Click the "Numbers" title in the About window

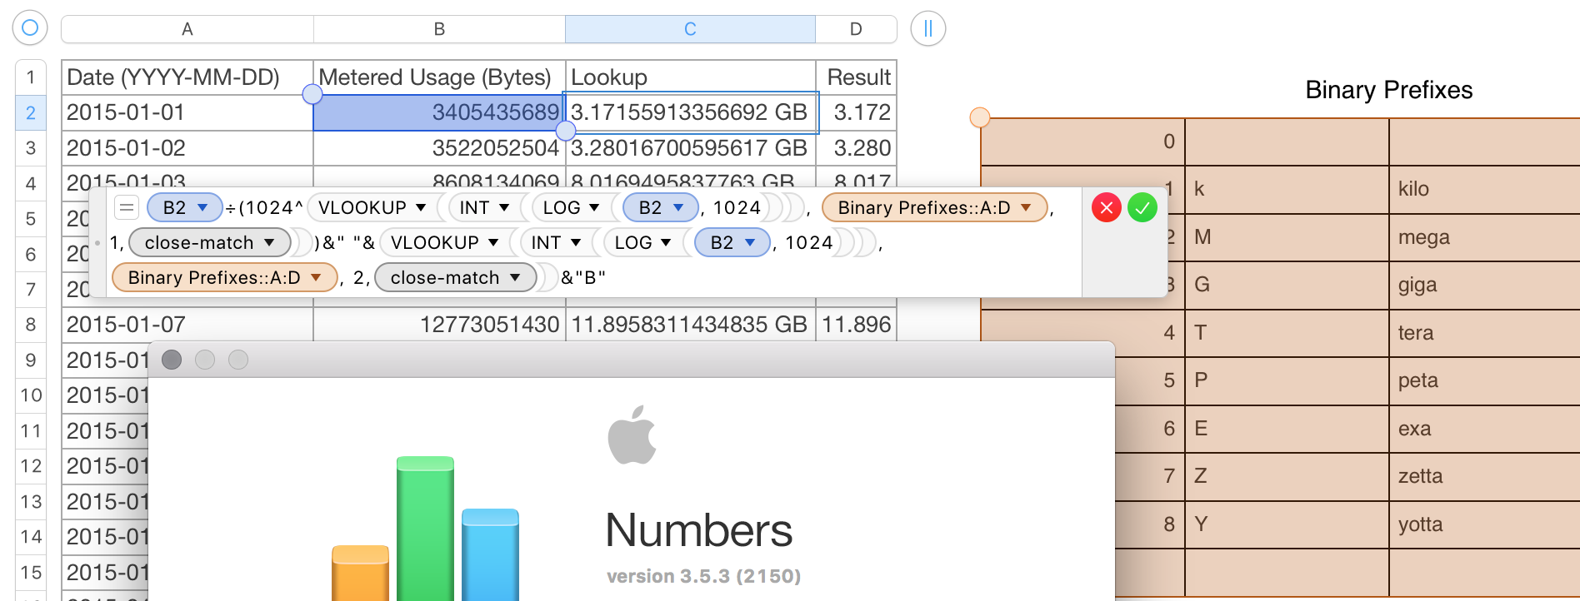699,530
